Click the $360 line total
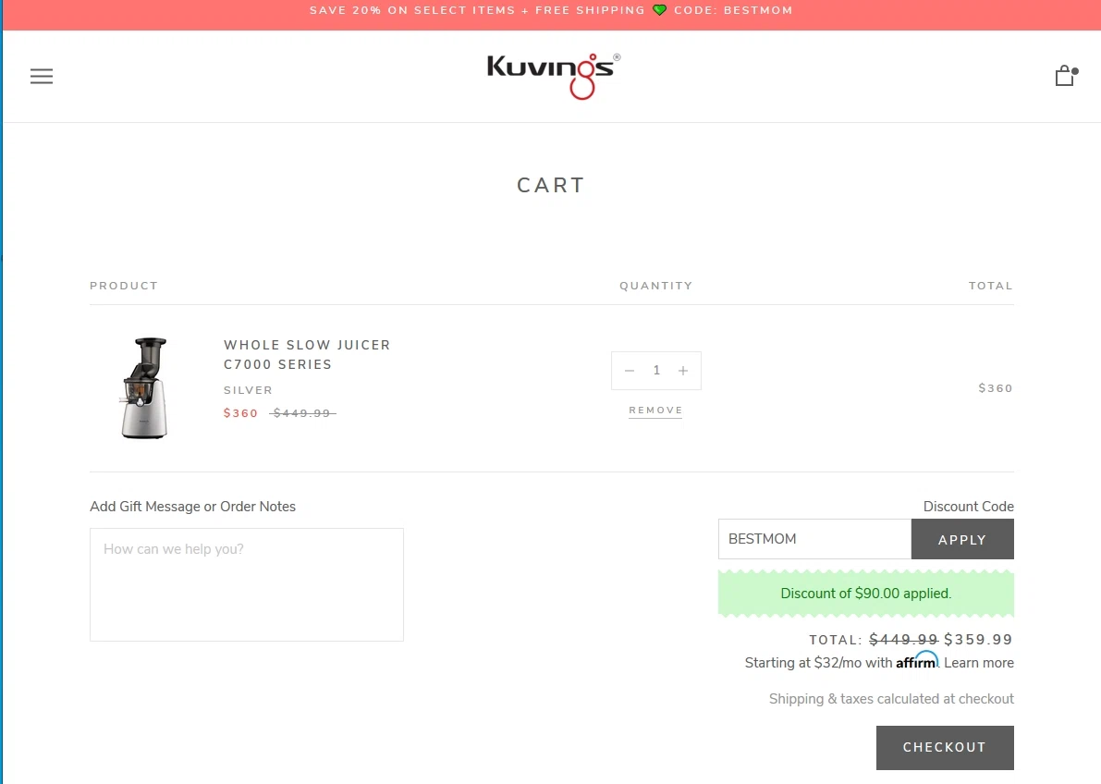The image size is (1101, 784). [996, 387]
